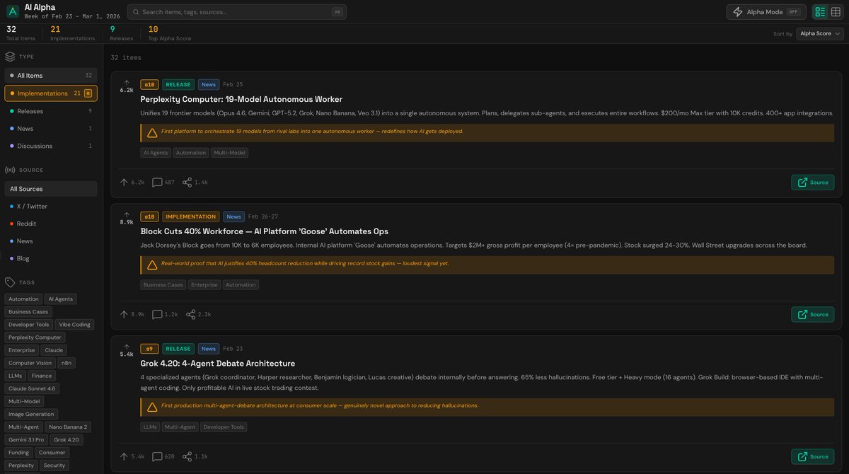Upvote the Perplexity Computer item arrow

(127, 82)
